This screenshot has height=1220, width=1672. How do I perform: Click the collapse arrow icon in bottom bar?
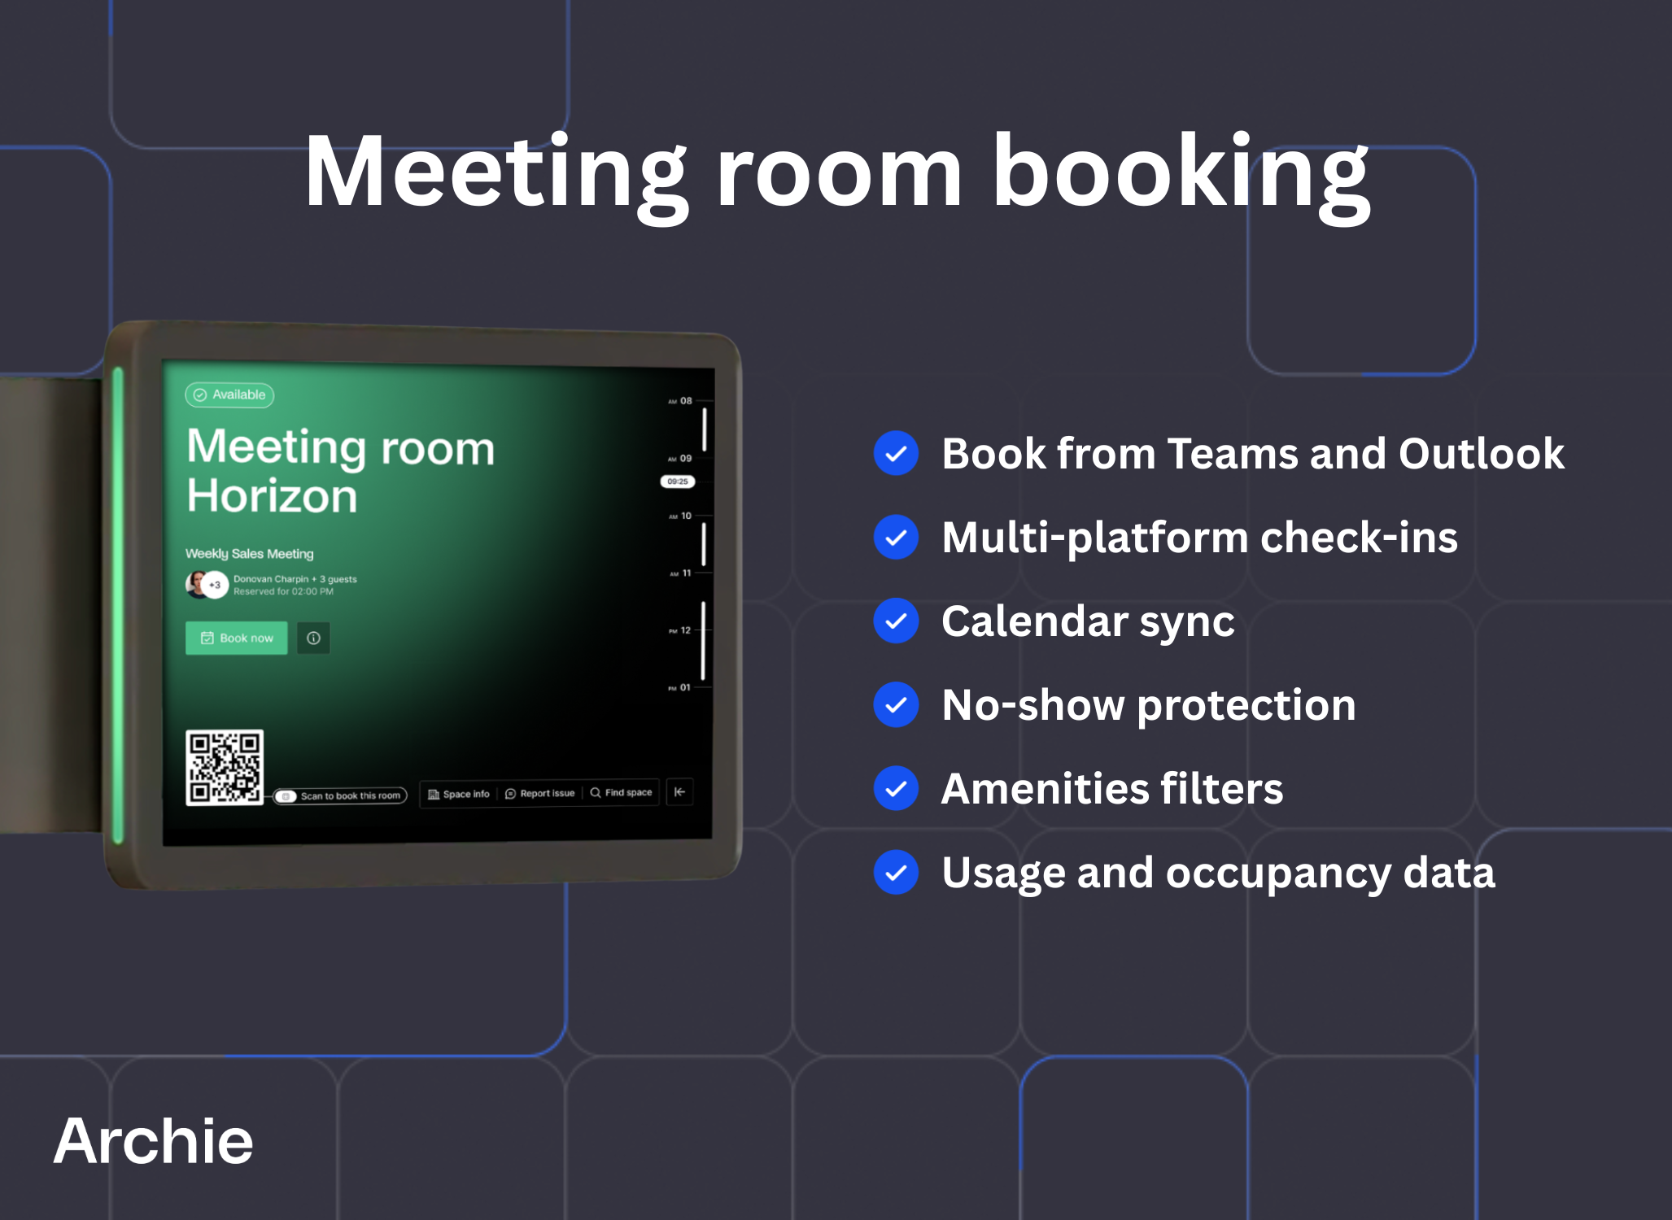tap(679, 791)
